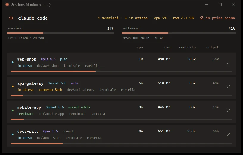Click the 'Sonnet 5.5' label of mobile-app
Screen dimensions: 243x155
click(55, 107)
